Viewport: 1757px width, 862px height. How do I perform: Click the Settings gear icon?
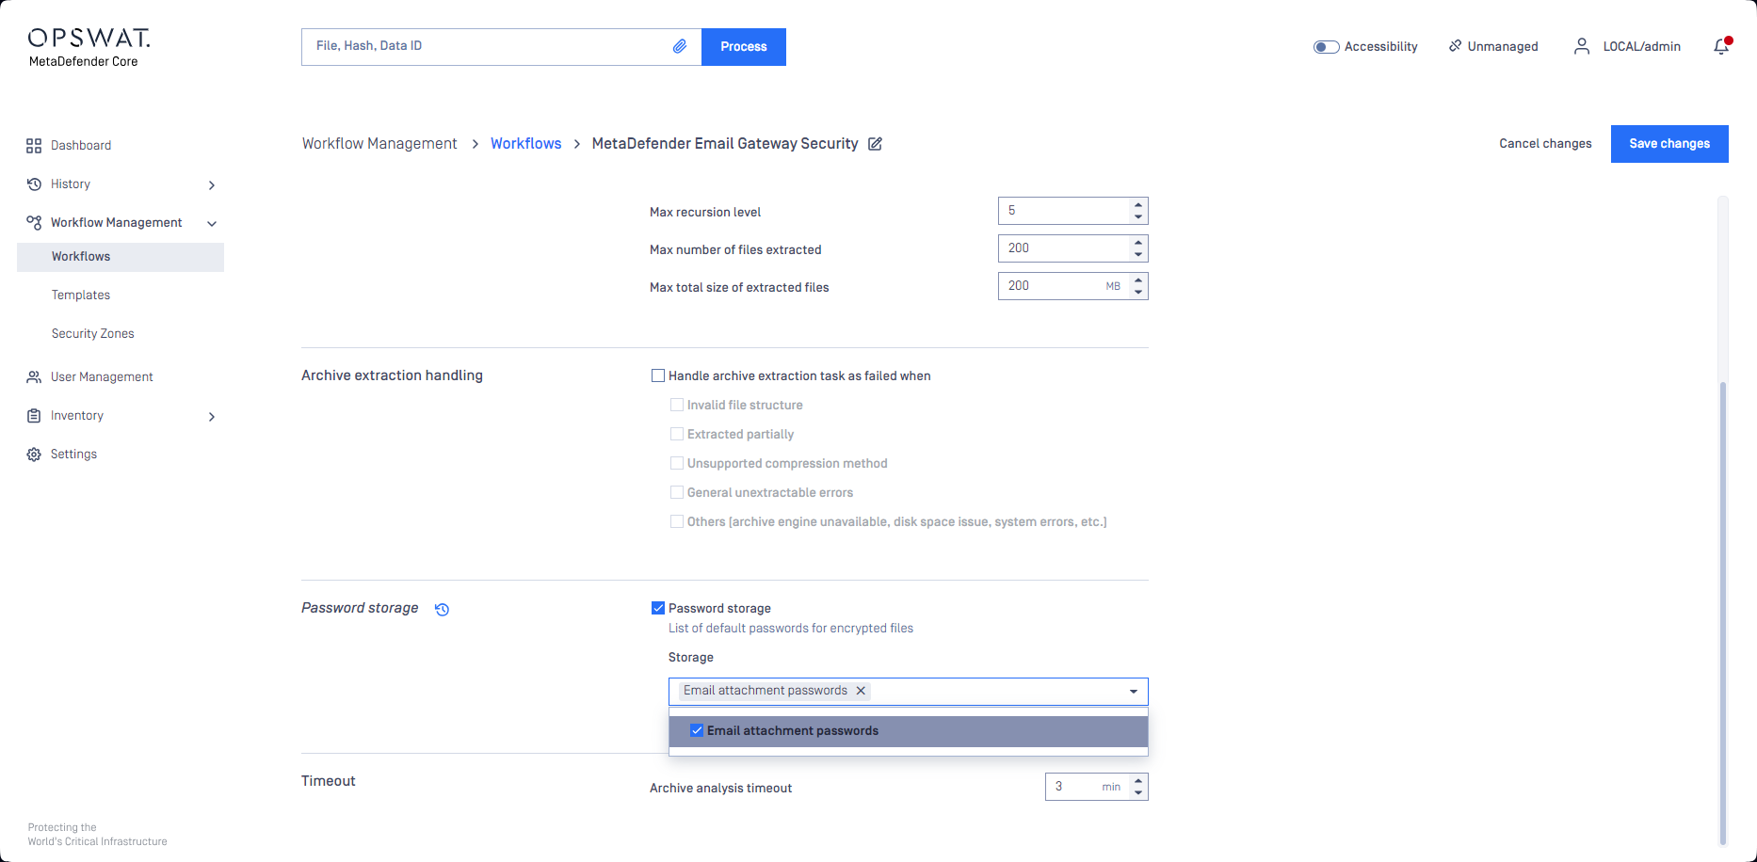click(34, 455)
